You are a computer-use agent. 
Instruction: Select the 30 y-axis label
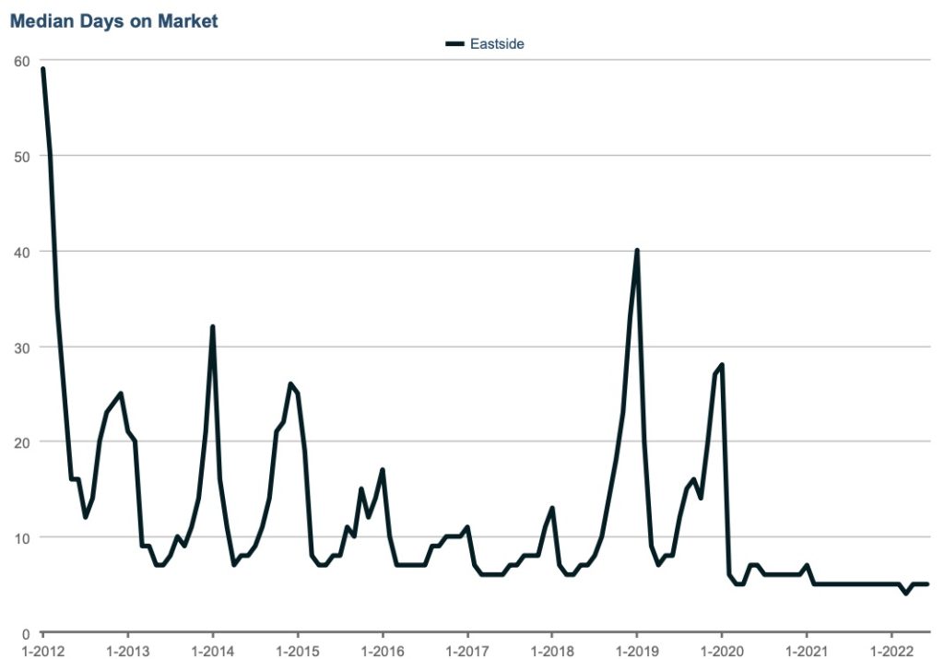[x=22, y=347]
